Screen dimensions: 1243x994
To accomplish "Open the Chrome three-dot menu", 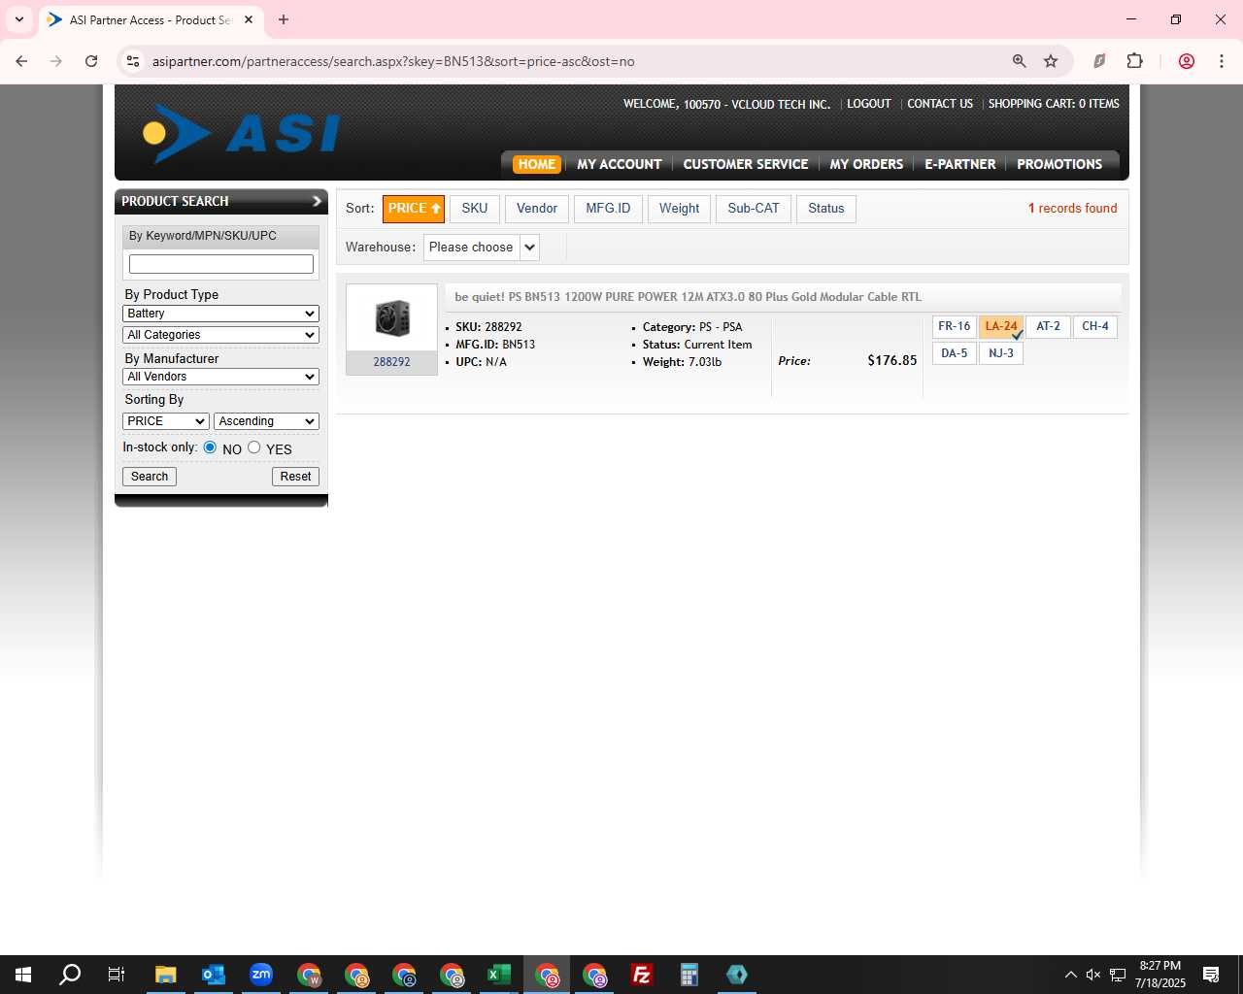I will (1221, 61).
